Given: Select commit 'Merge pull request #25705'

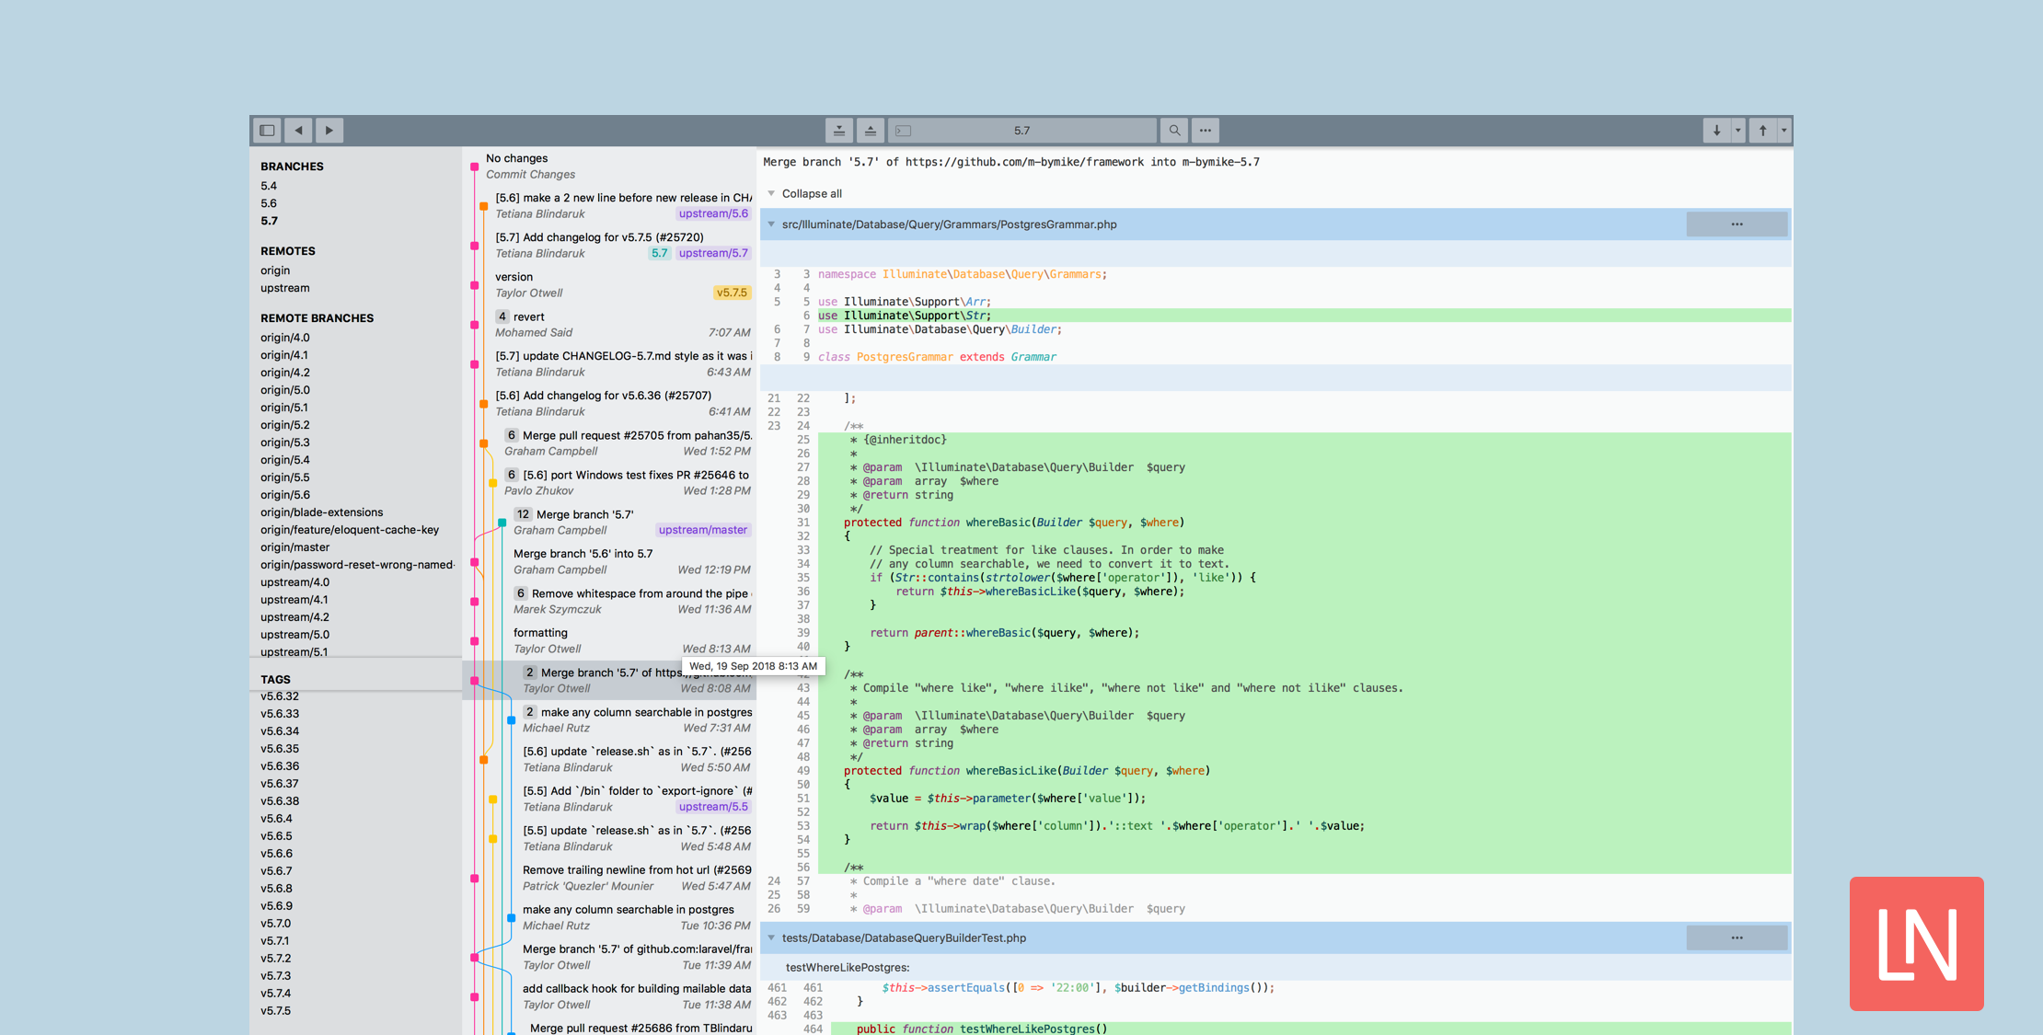Looking at the screenshot, I should [x=610, y=443].
